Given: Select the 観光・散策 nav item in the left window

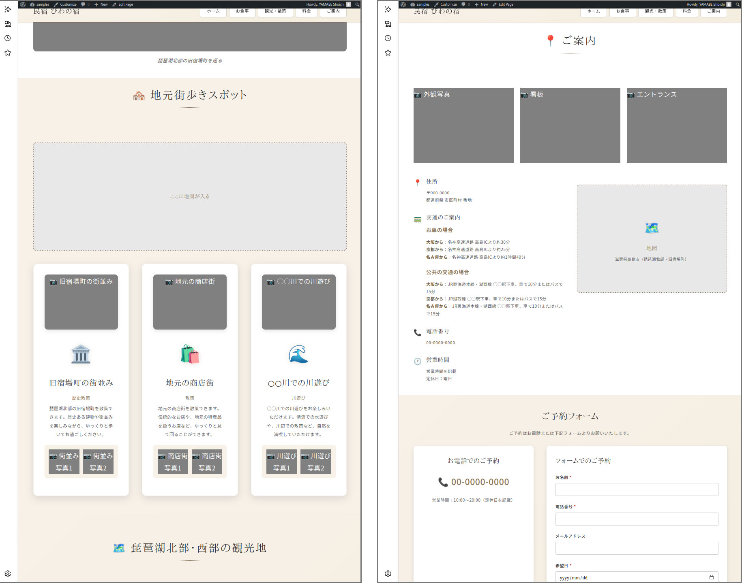Looking at the screenshot, I should [275, 11].
